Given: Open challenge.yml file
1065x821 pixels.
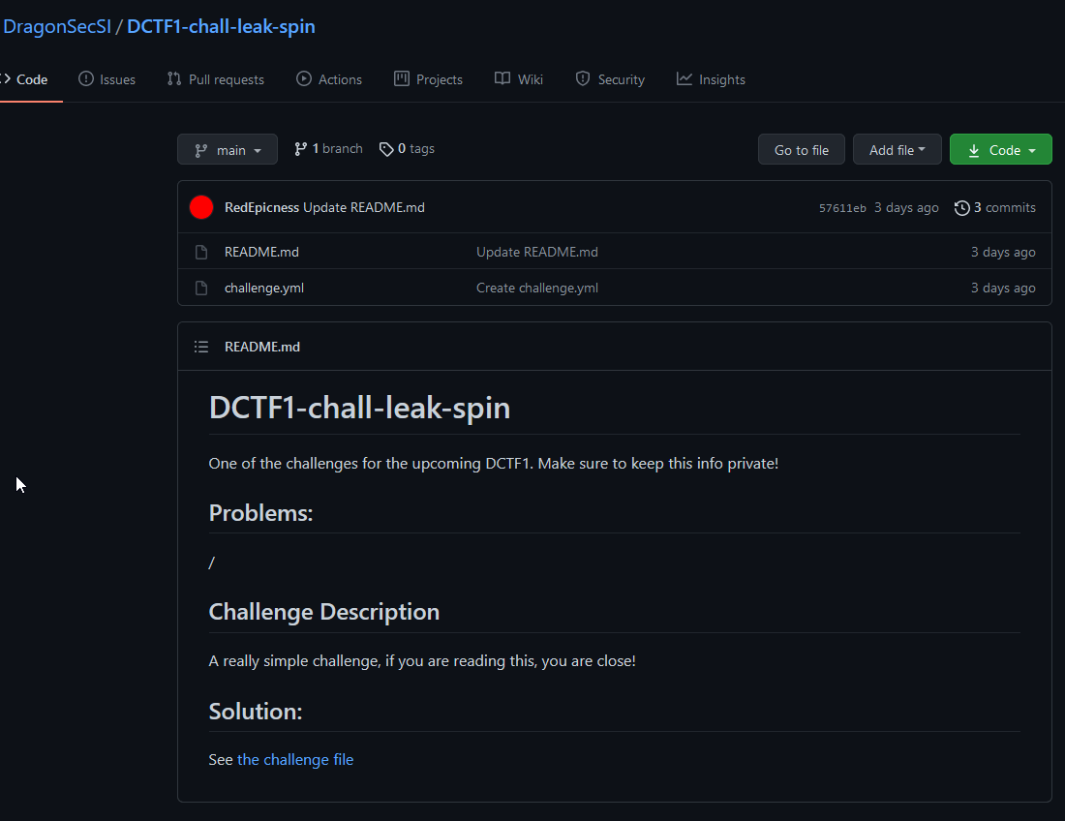Looking at the screenshot, I should coord(264,288).
